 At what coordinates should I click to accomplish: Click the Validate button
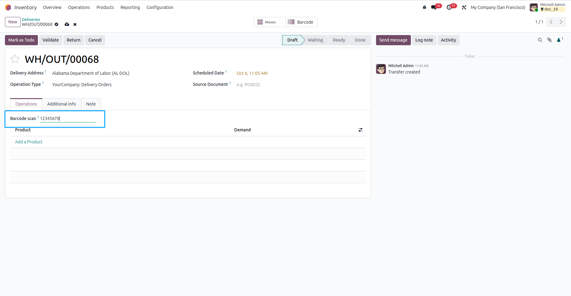point(51,40)
